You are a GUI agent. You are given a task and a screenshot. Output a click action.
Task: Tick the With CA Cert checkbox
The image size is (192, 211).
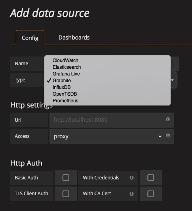point(150,194)
